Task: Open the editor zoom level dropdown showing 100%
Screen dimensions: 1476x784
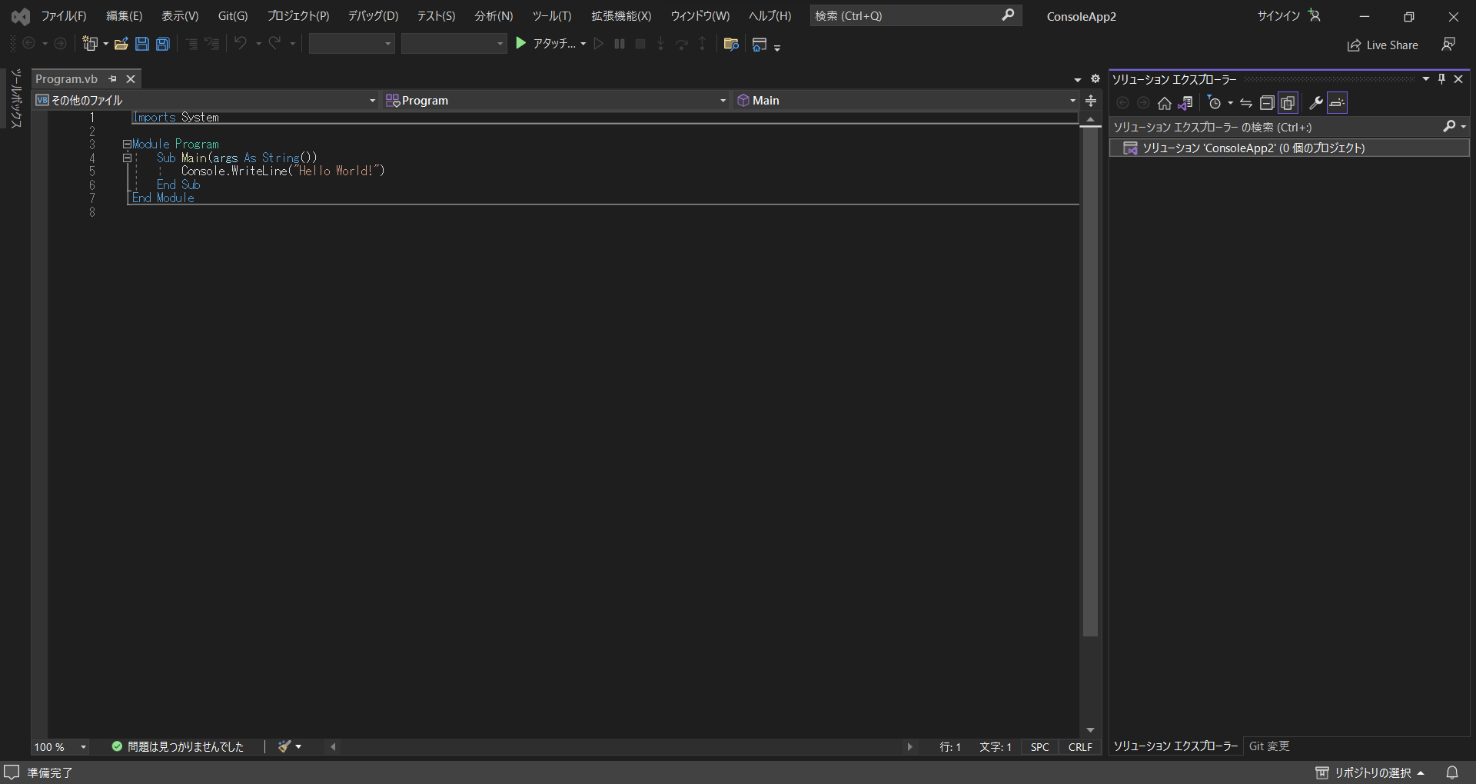Action: [59, 746]
